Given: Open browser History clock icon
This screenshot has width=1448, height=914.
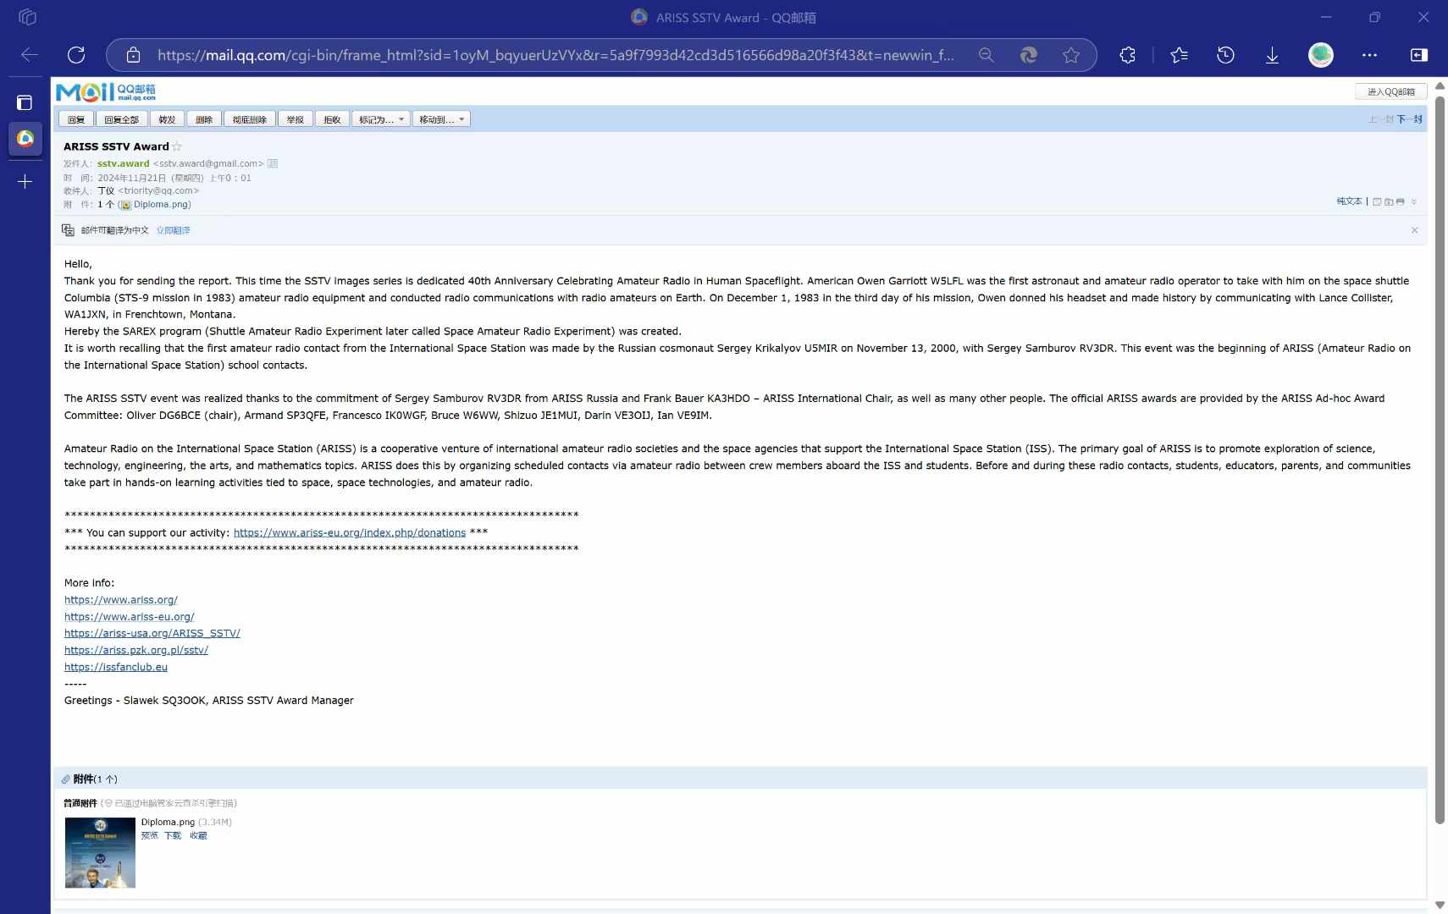Looking at the screenshot, I should pos(1225,55).
